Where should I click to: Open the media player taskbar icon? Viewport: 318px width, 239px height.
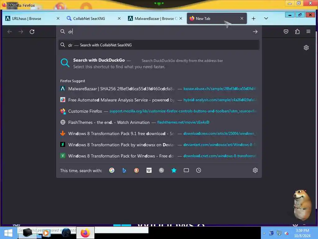tap(46, 233)
